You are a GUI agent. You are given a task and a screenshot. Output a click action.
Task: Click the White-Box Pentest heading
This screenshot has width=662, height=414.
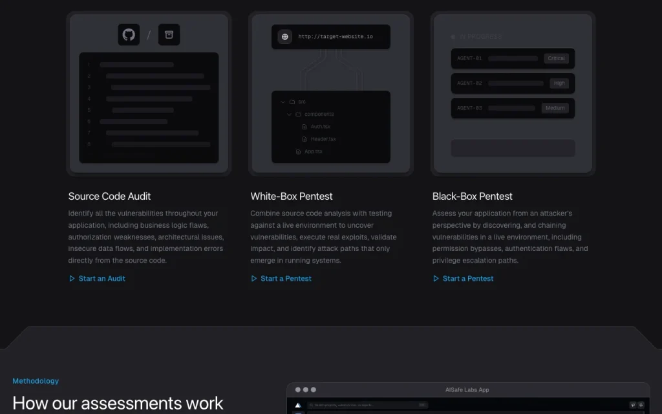pyautogui.click(x=292, y=197)
